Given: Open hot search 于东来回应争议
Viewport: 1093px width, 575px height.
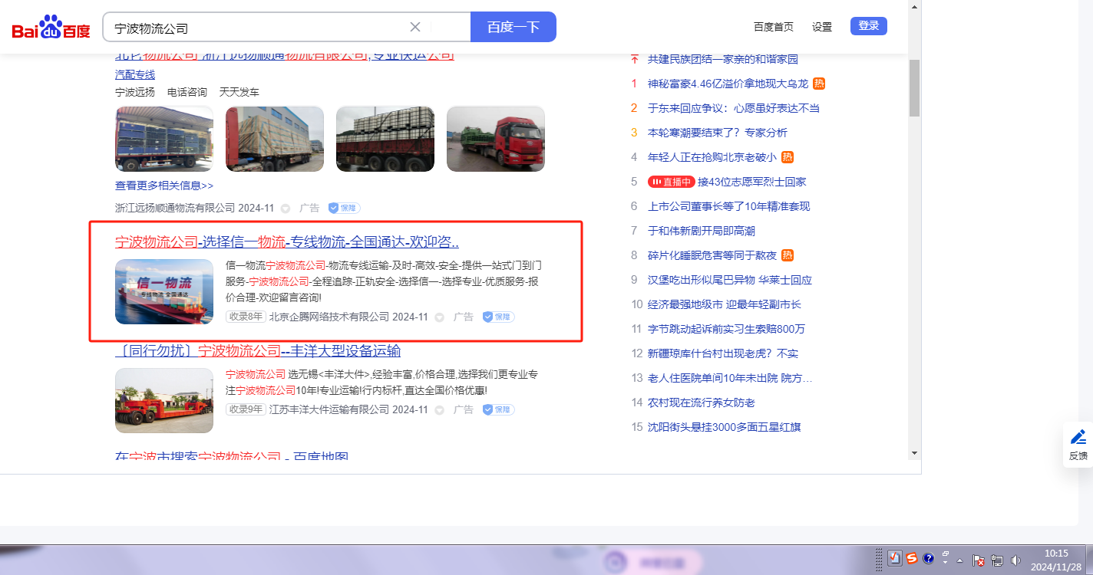Looking at the screenshot, I should tap(734, 108).
